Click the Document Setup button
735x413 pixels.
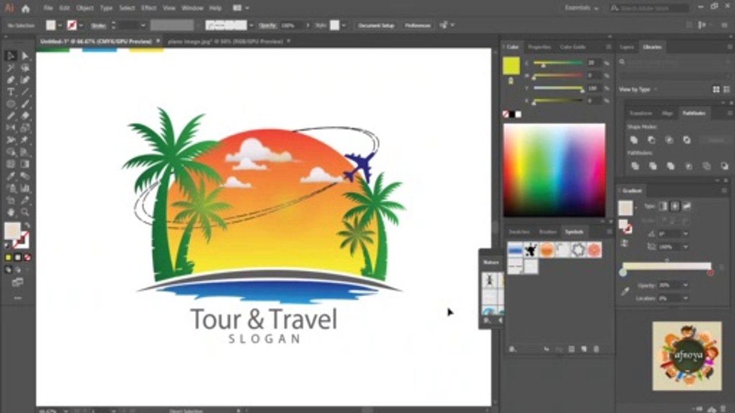377,25
